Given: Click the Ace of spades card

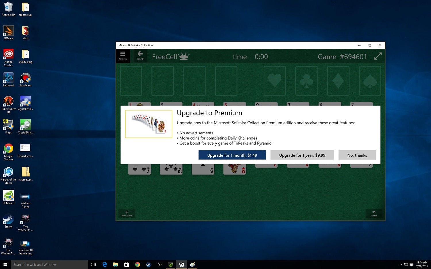Looking at the screenshot, I should 203,169.
